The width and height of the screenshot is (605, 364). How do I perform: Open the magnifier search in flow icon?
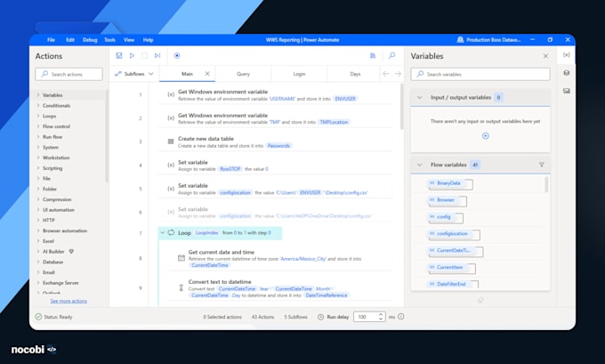click(x=391, y=55)
